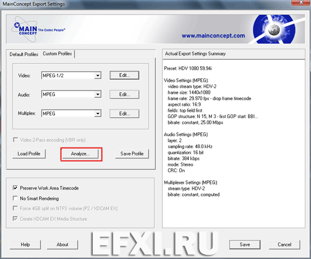This screenshot has width=311, height=259.
Task: Click the Help button
Action: pyautogui.click(x=25, y=244)
